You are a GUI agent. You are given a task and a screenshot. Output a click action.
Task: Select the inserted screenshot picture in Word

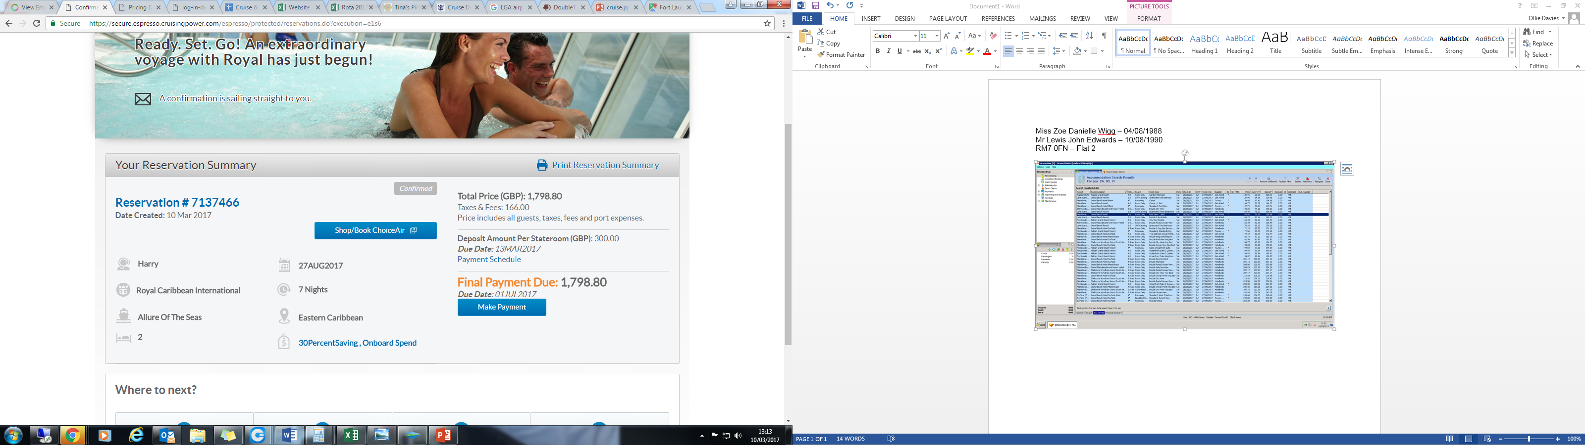click(x=1185, y=245)
